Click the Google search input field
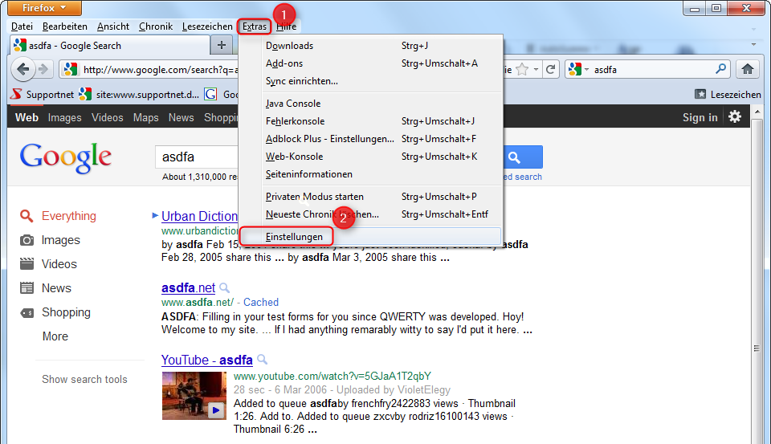 197,157
